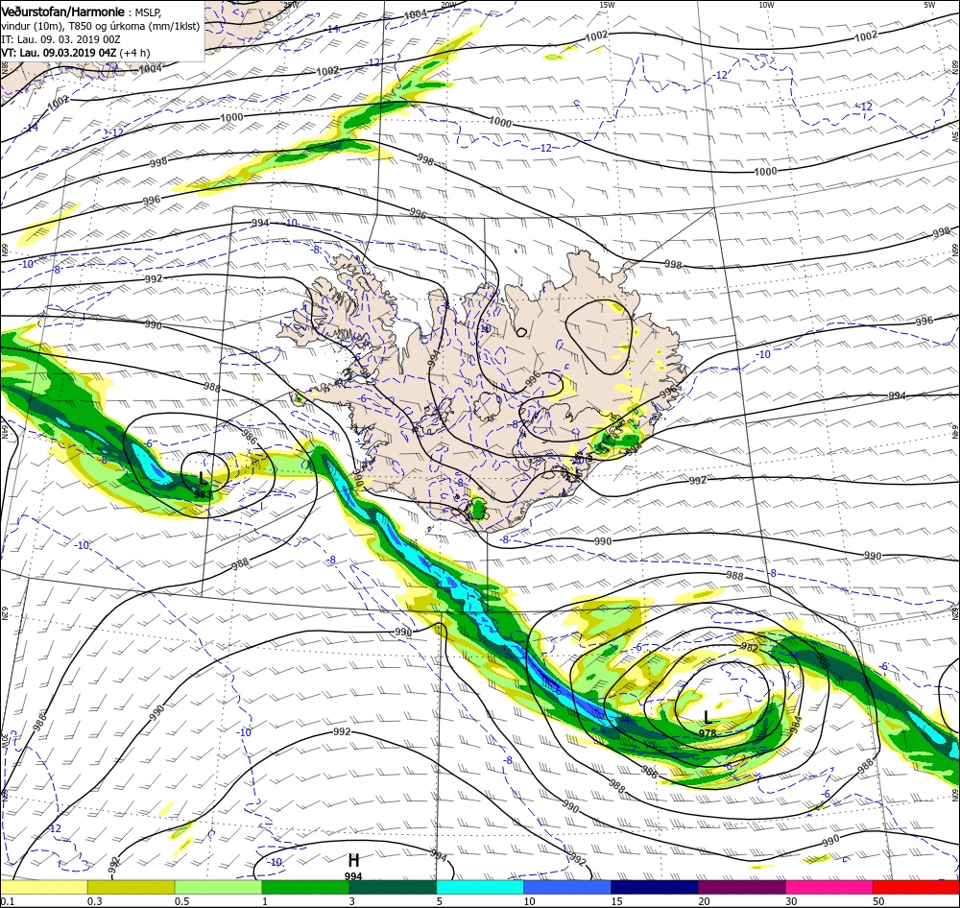Pick the cyan 5 mm legend swatch
960x908 pixels.
coord(480,888)
